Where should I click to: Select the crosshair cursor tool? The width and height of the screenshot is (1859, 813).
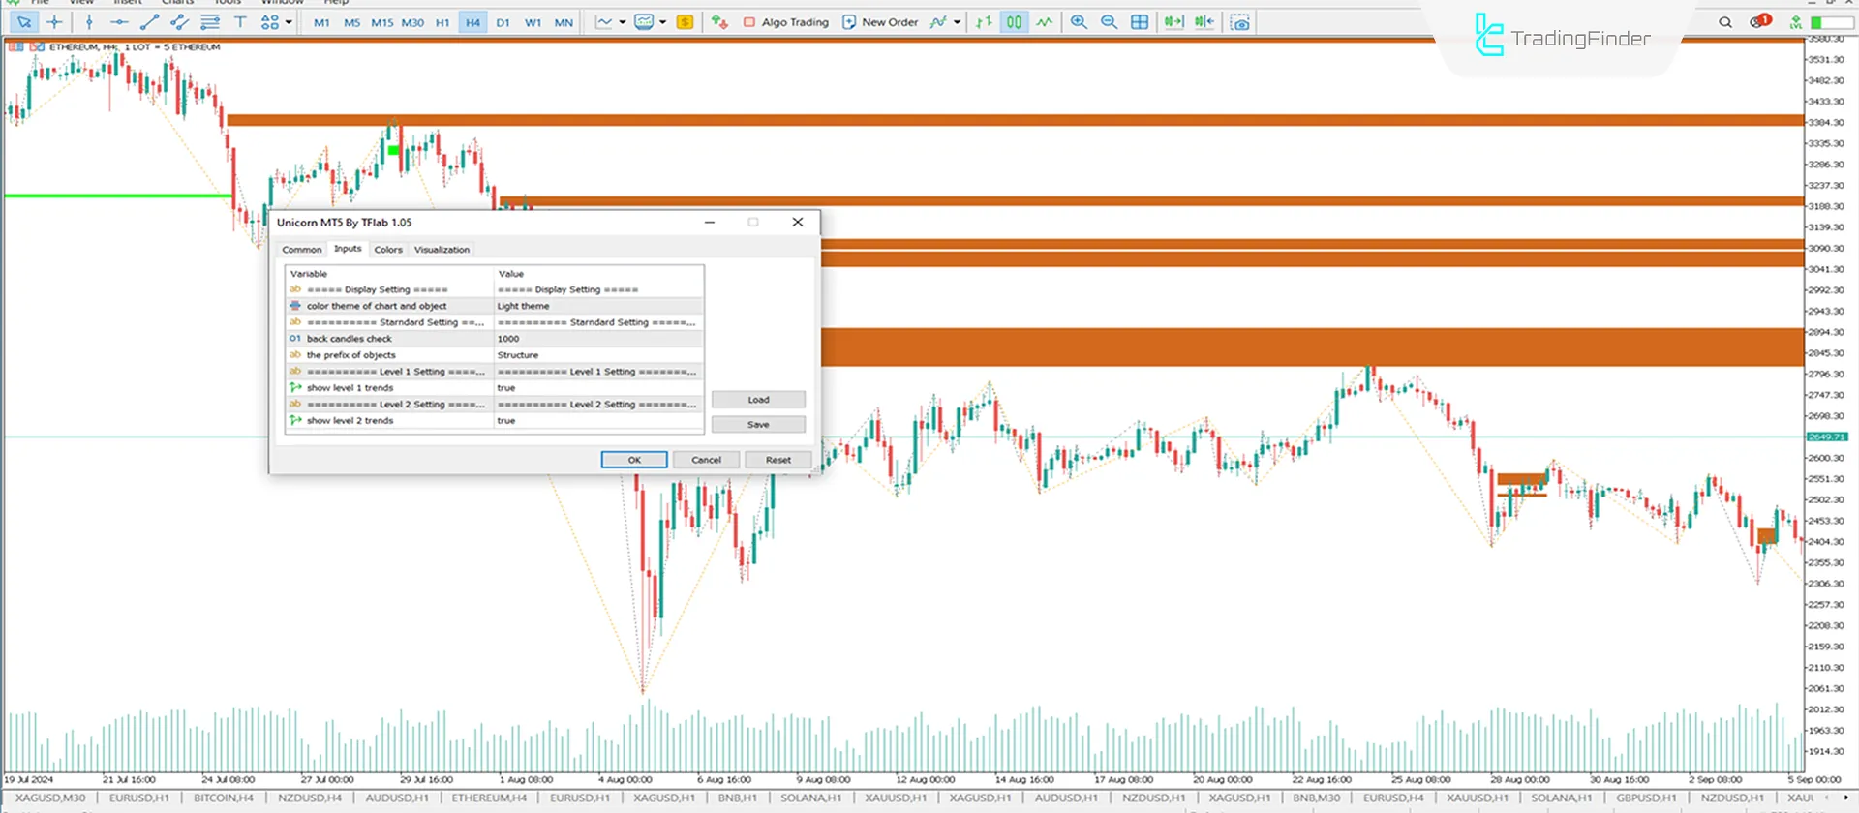pos(54,22)
